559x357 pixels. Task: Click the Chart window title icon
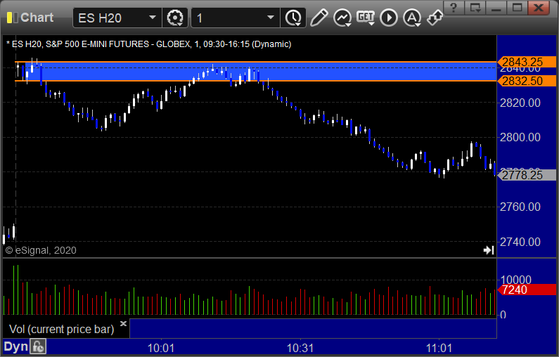[x=12, y=18]
